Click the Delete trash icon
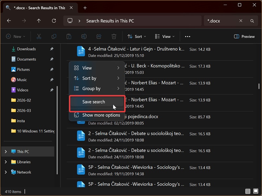The image size is (262, 196). pos(114,36)
